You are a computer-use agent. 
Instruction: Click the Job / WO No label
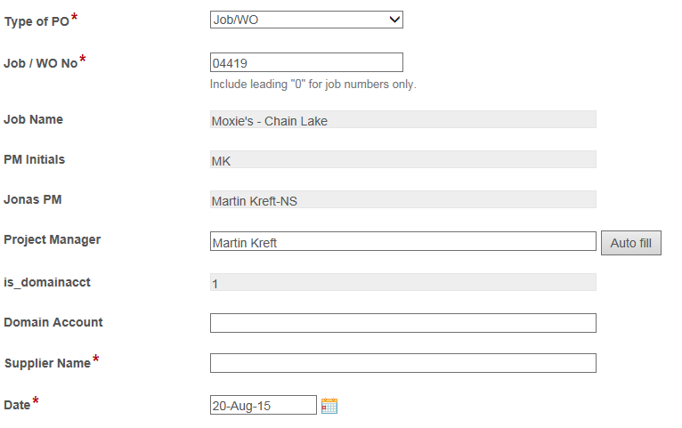[40, 63]
